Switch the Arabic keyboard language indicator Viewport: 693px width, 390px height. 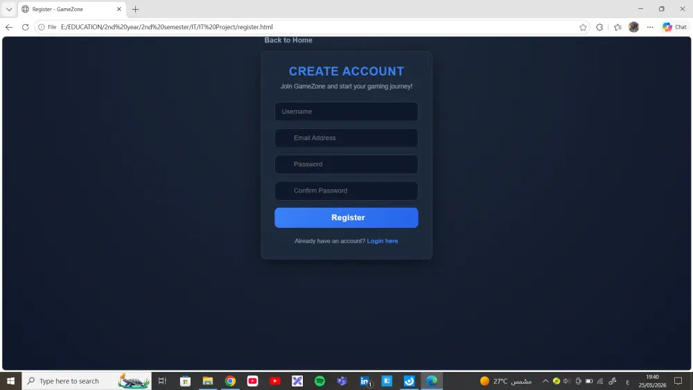click(x=628, y=382)
